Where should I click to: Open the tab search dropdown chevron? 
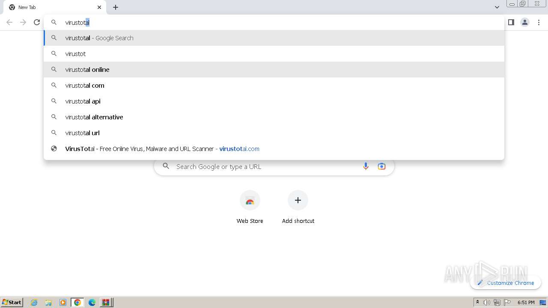pyautogui.click(x=497, y=7)
